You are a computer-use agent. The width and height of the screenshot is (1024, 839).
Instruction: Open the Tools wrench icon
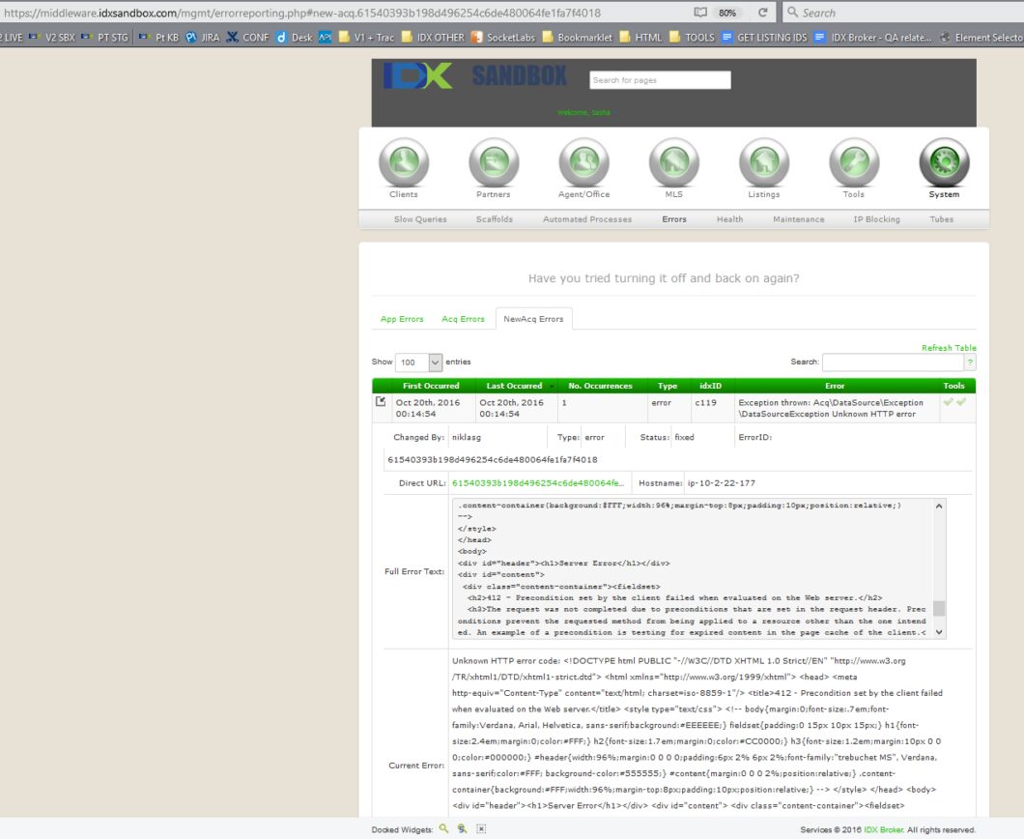pos(854,162)
